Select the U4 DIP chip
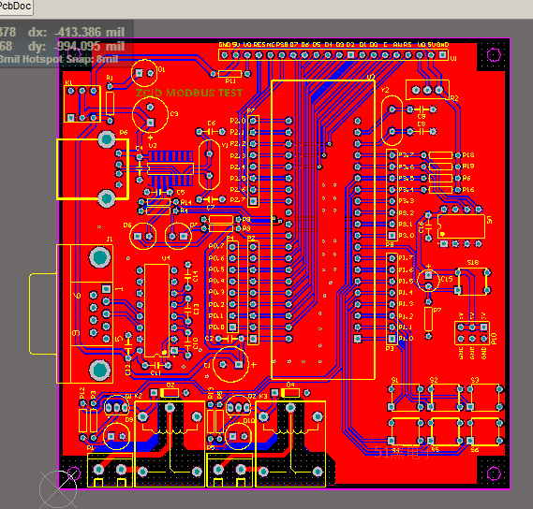Viewport: 533px width, 509px height. tap(156, 311)
